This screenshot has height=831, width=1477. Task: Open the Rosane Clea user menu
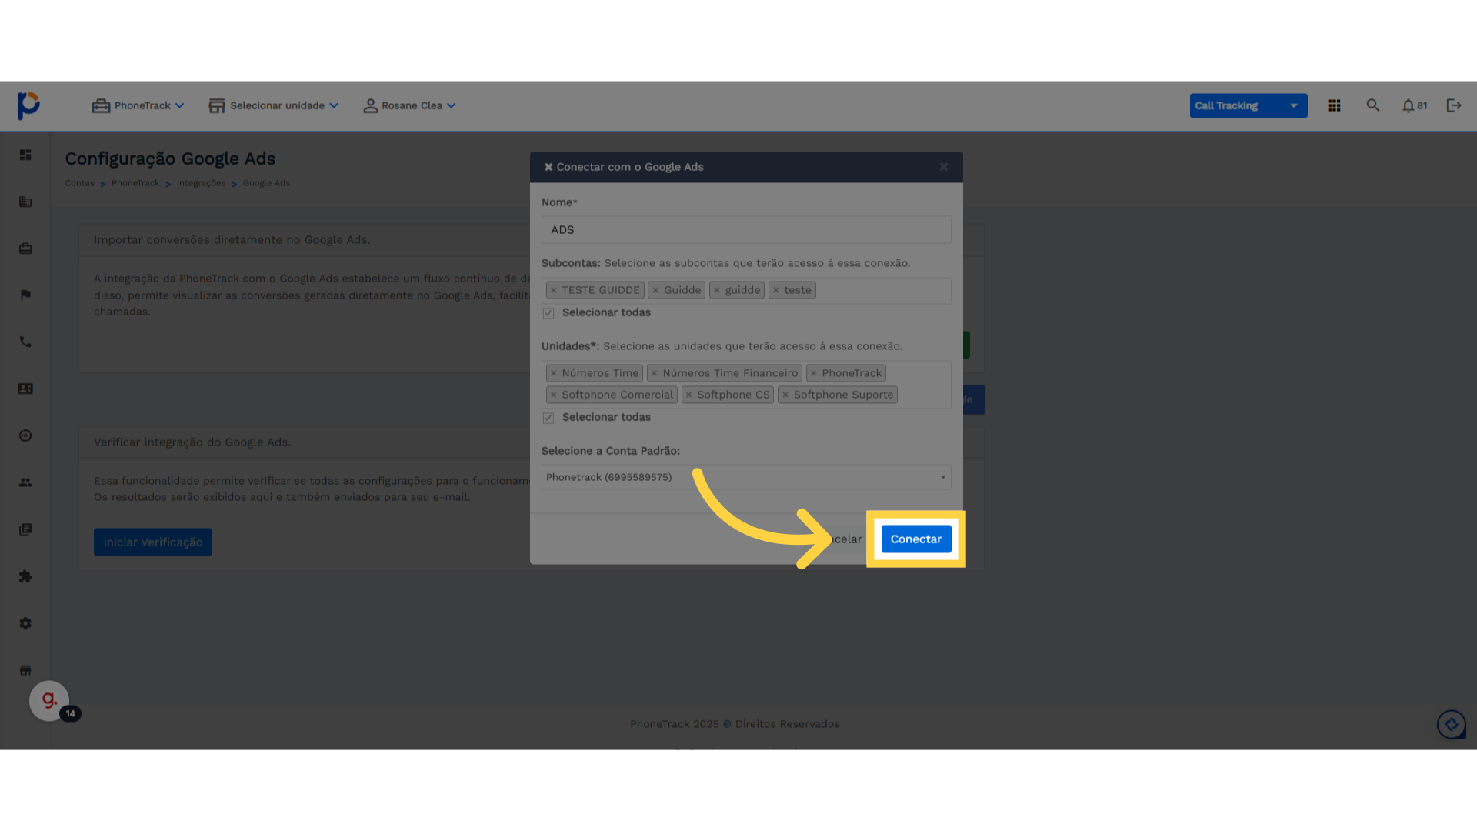pos(409,105)
